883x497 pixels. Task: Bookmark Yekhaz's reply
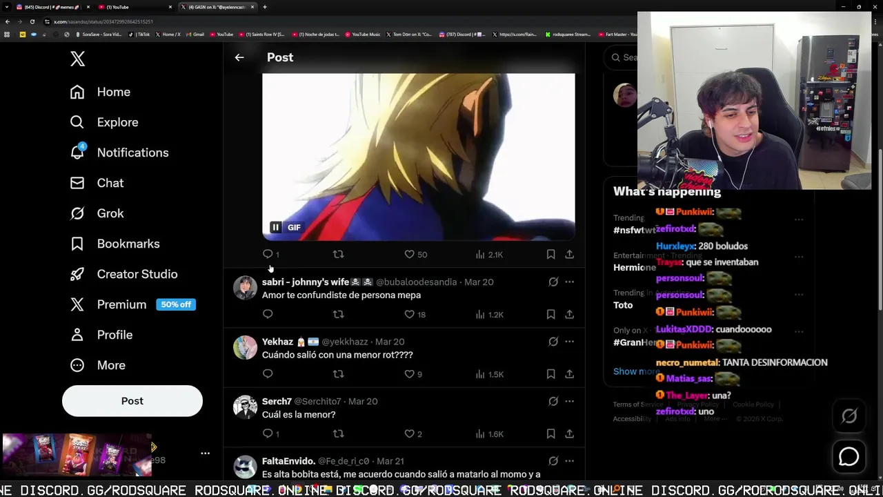click(x=550, y=374)
